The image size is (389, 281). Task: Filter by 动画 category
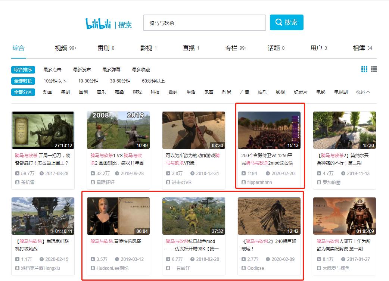coord(48,92)
